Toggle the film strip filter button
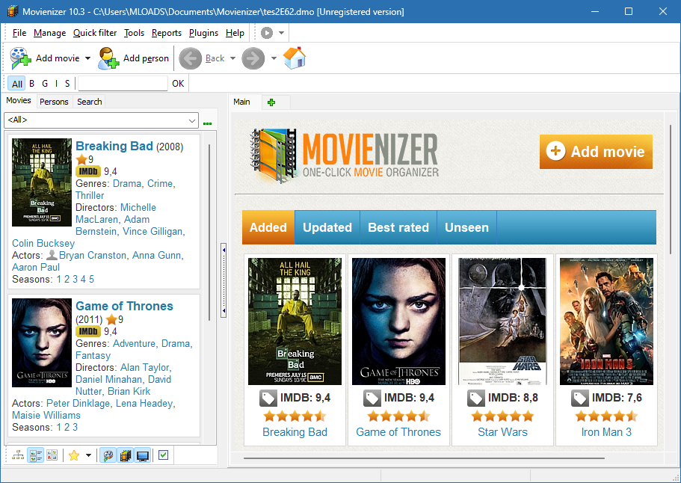Viewport: 681px width, 483px height. [x=126, y=455]
